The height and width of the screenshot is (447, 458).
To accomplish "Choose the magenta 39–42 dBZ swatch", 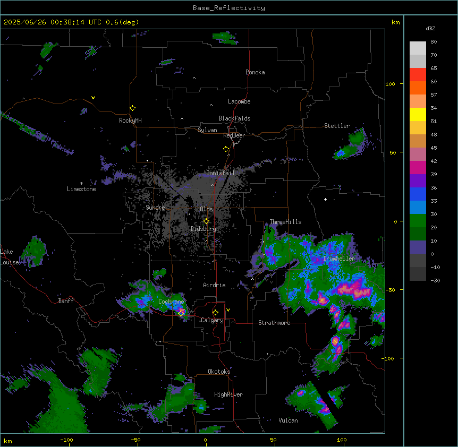I will tap(418, 167).
